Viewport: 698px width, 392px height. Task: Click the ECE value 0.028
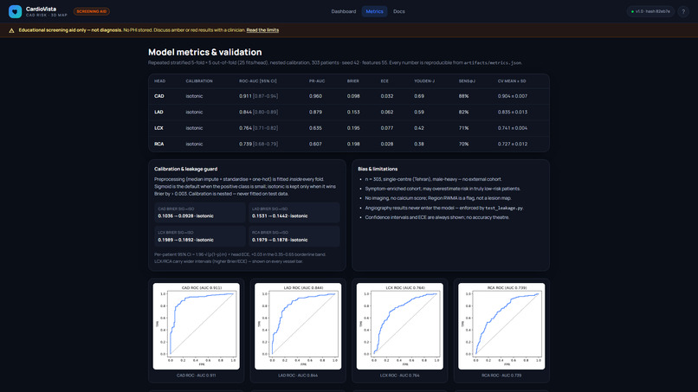(387, 145)
